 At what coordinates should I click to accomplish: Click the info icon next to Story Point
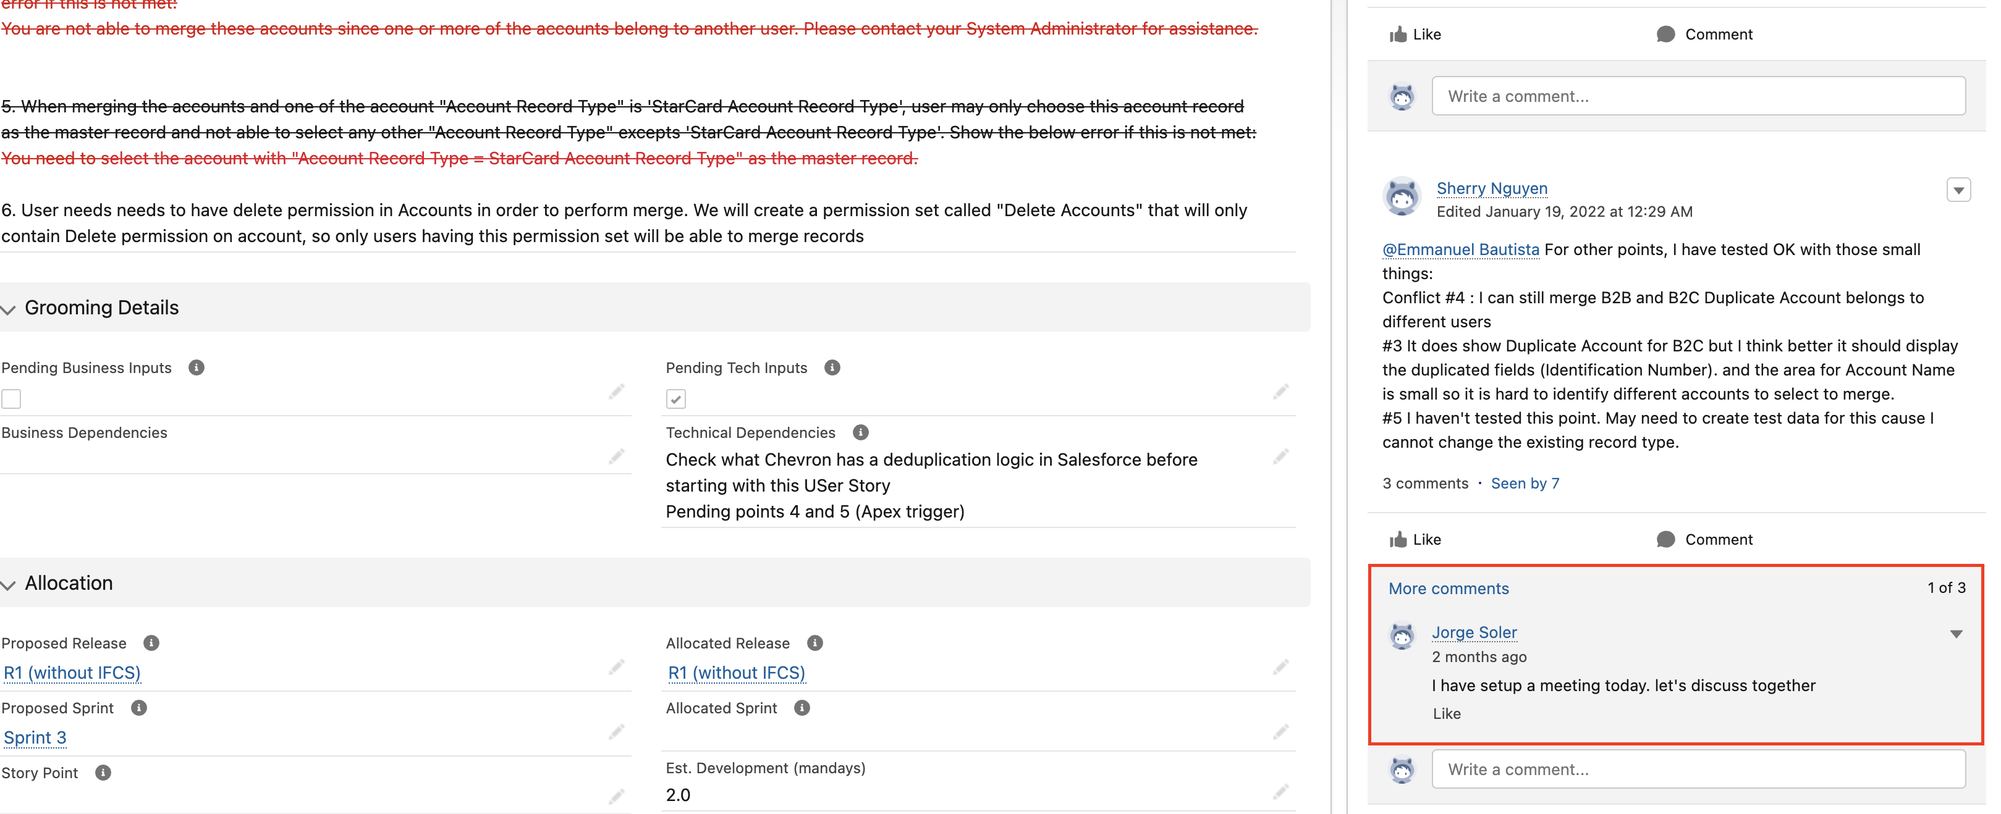[102, 772]
